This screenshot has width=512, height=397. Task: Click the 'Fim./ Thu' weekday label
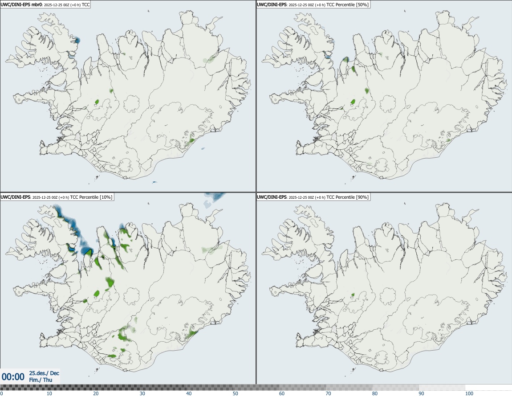click(x=41, y=380)
